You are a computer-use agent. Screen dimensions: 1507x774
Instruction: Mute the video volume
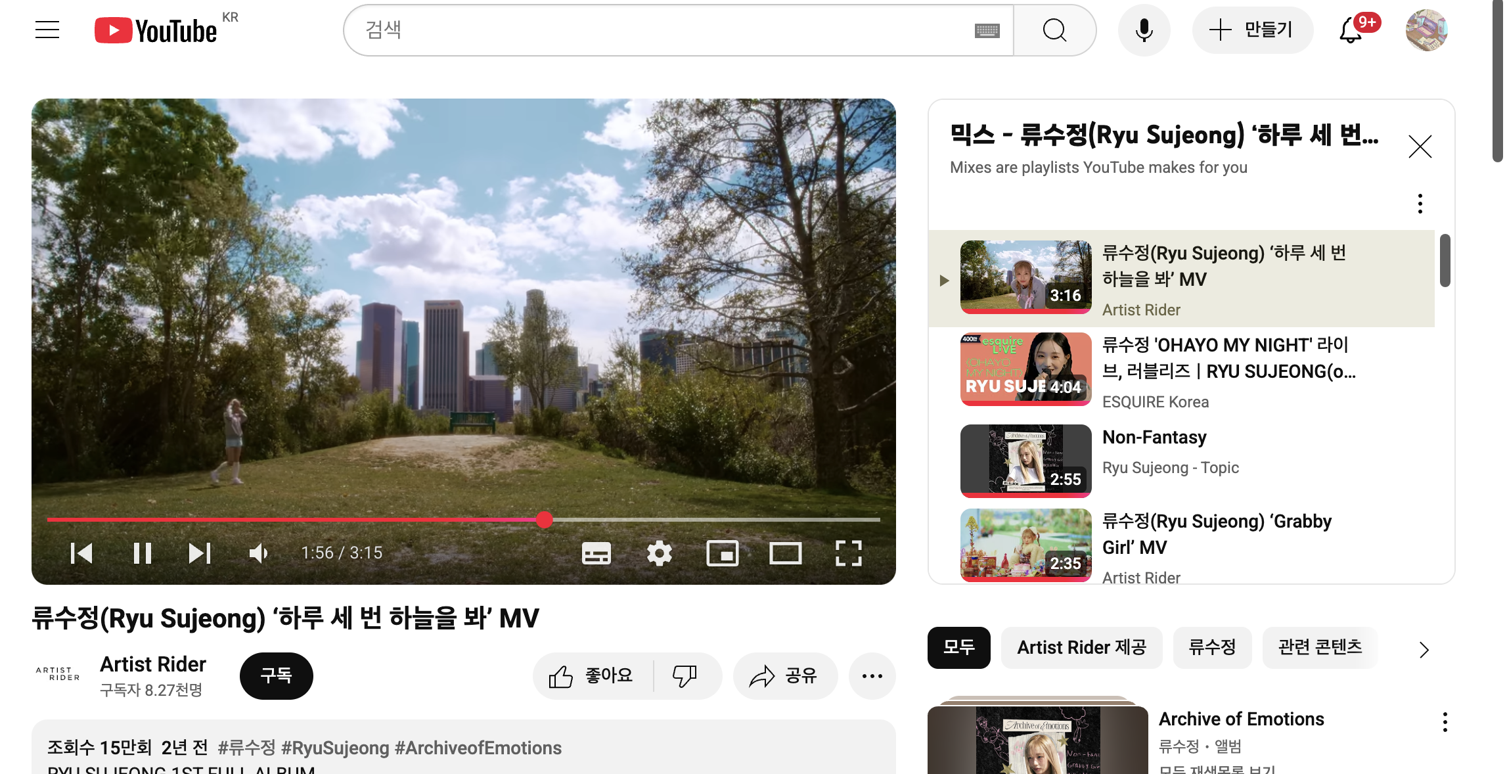[258, 553]
